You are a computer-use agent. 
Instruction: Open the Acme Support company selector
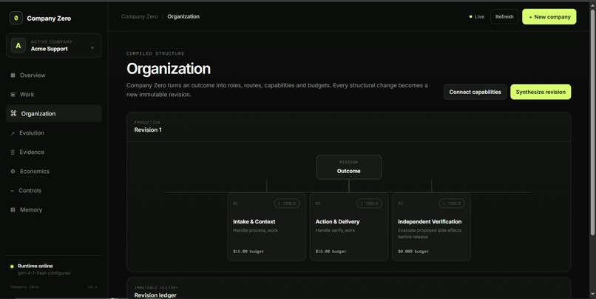click(53, 46)
